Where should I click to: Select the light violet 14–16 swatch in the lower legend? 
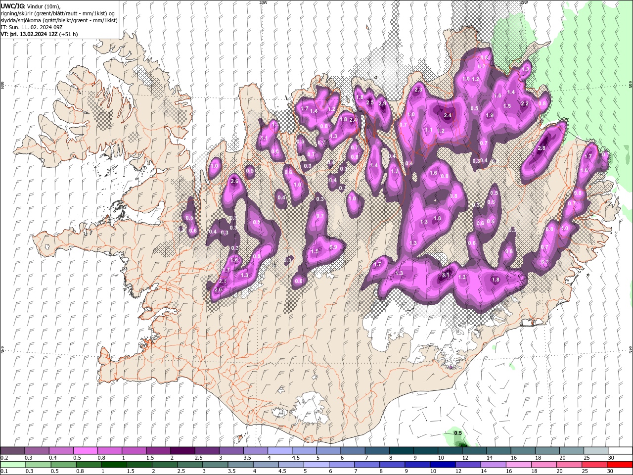coord(493,465)
